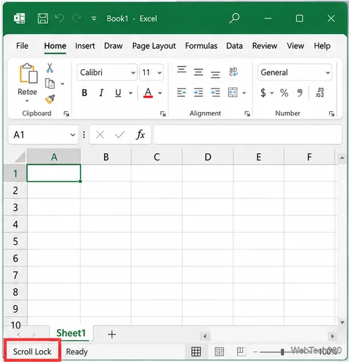Expand the Copy options arrow
The height and width of the screenshot is (362, 349).
(62, 84)
